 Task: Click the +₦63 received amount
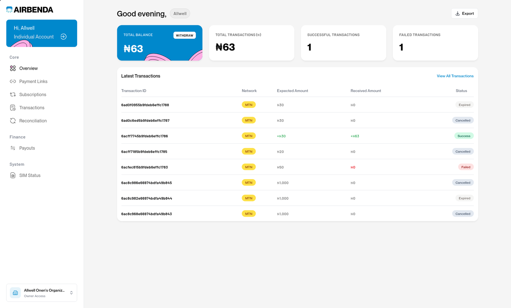point(355,136)
